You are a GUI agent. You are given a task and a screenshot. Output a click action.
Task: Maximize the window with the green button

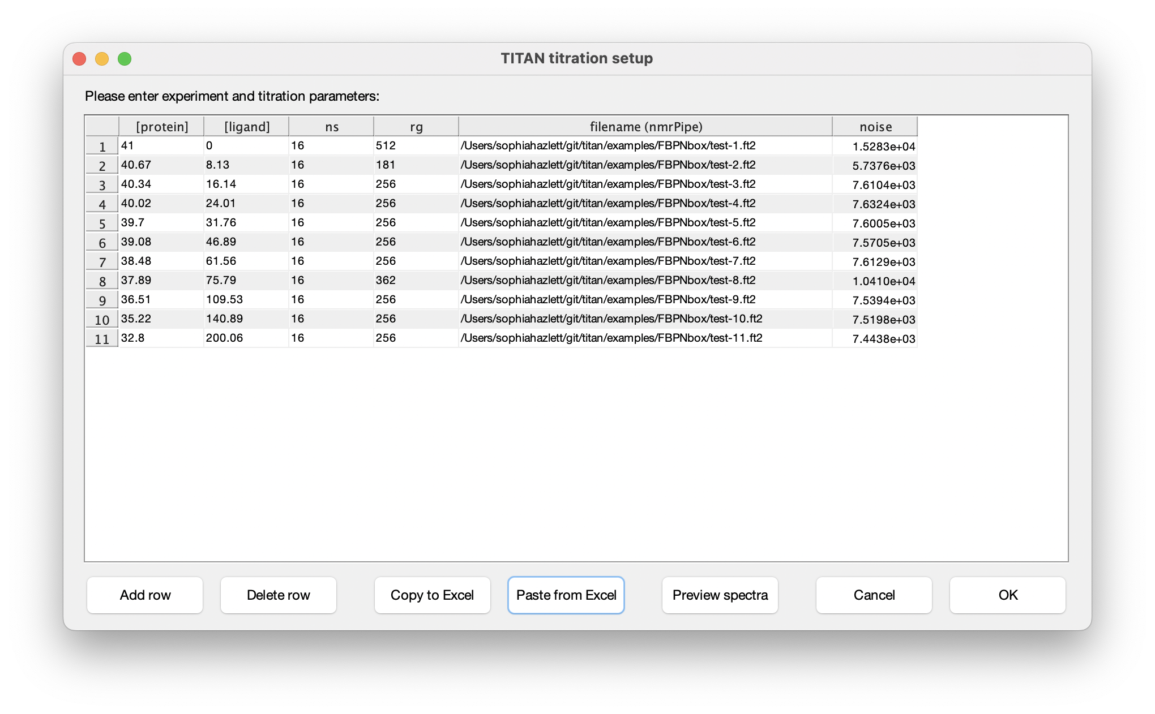pos(125,59)
